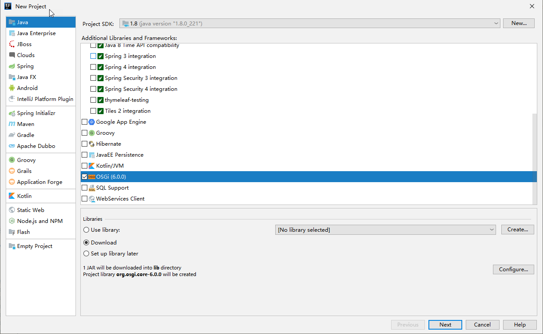Click the Kotlin/JVM framework icon
543x334 pixels.
tap(92, 166)
